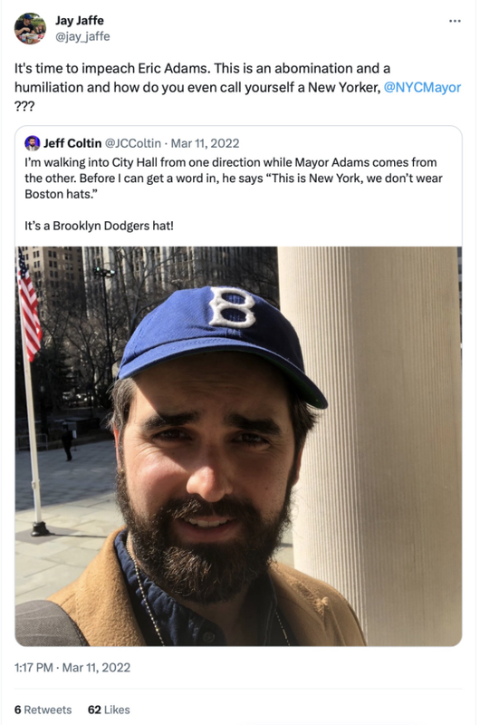The width and height of the screenshot is (480, 725).
Task: Open the three-dot more options menu
Action: 455,21
